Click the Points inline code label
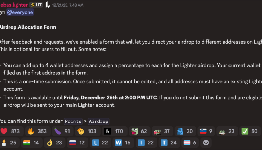Screen dimensions: 262x150 [x=72, y=121]
